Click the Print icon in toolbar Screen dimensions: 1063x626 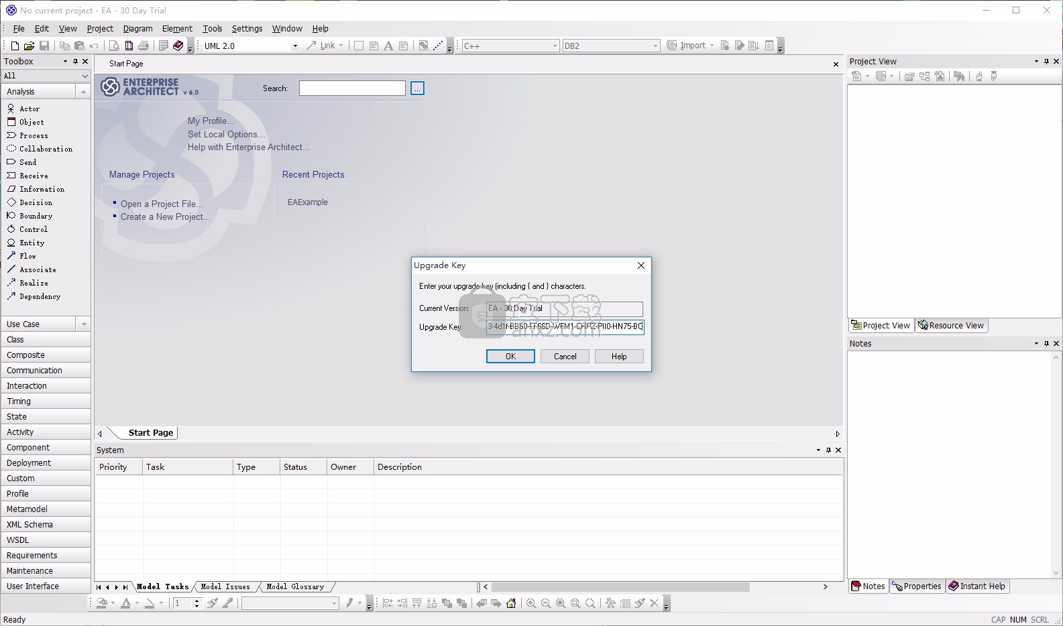[143, 46]
